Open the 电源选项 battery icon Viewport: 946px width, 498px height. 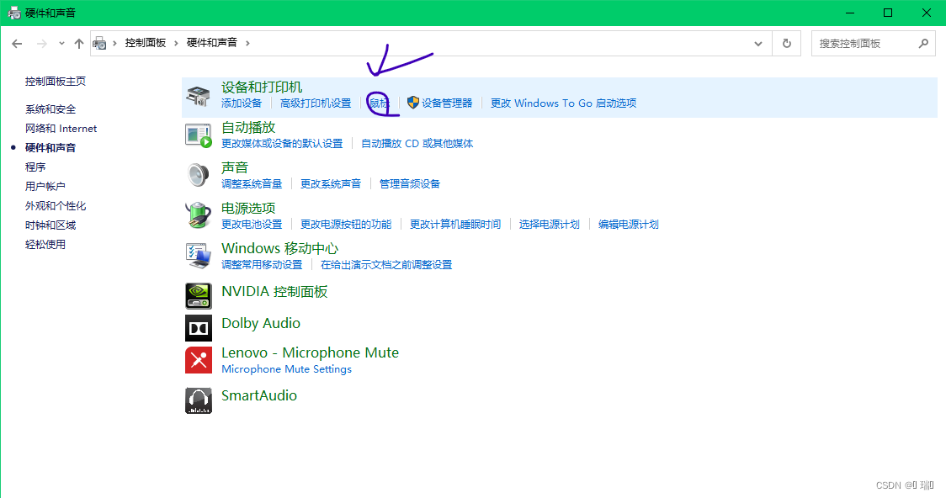[x=198, y=215]
